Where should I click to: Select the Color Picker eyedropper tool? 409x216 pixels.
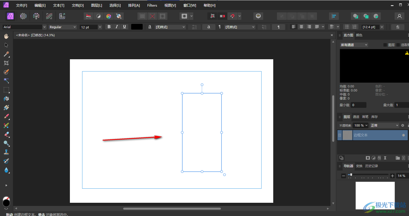(6, 54)
